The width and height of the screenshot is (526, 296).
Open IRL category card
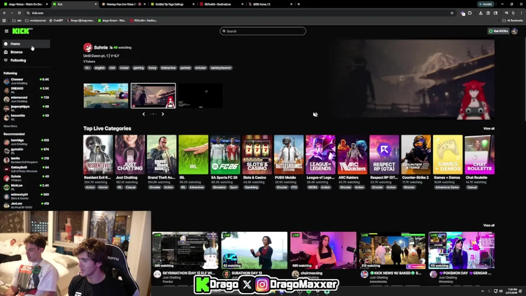coord(193,155)
